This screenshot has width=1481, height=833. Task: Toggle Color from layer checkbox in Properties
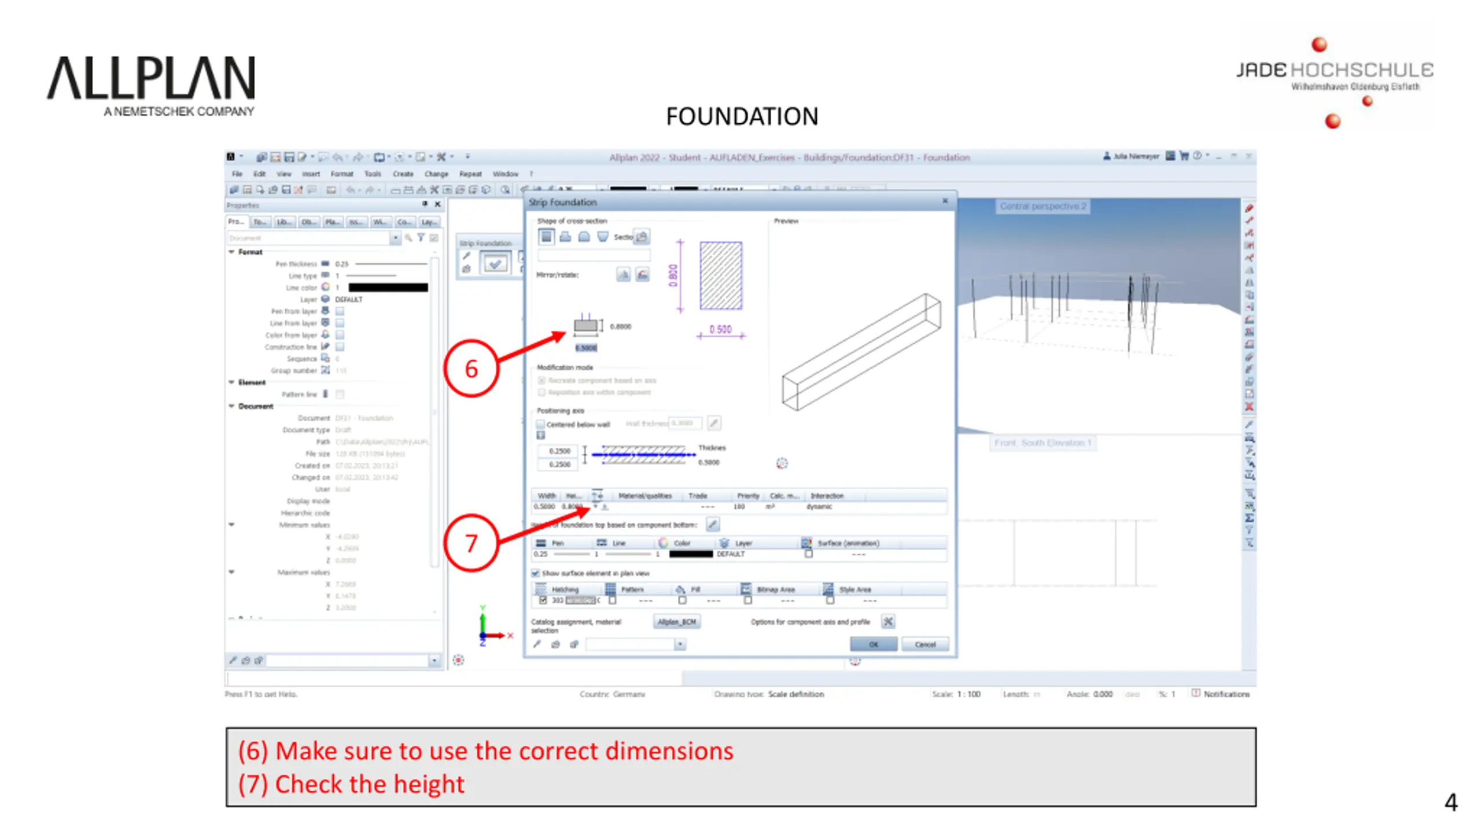point(340,335)
